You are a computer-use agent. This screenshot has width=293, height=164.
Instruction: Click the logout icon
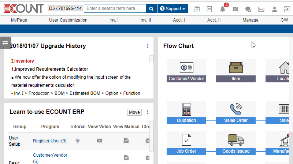[x=287, y=9]
